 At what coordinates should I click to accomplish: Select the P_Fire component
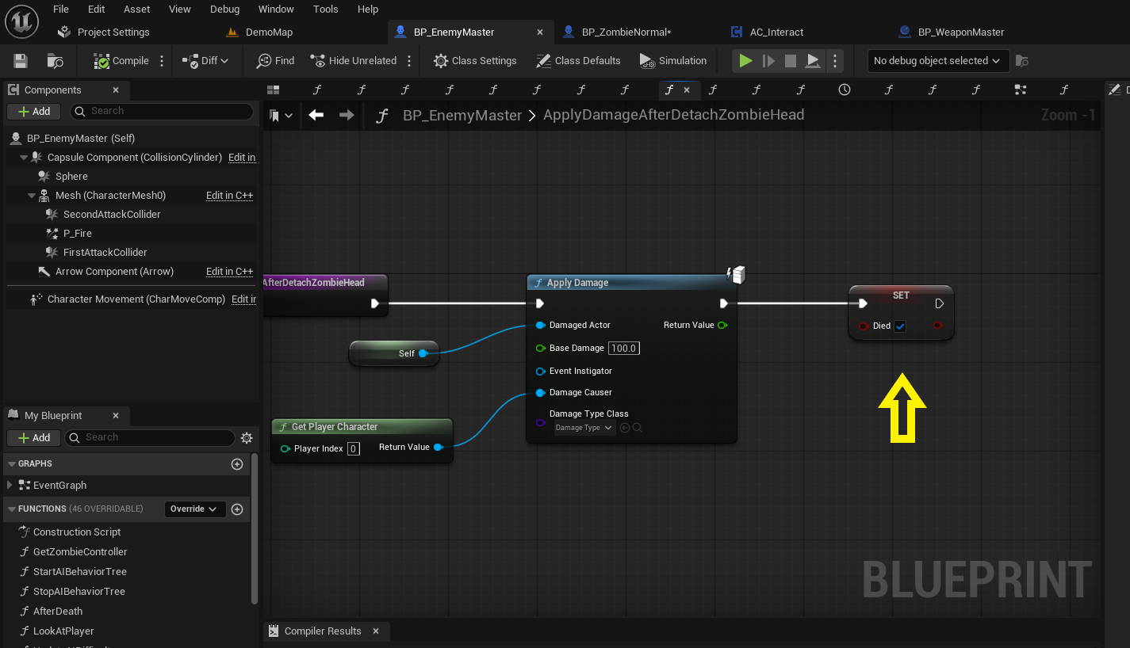[78, 234]
